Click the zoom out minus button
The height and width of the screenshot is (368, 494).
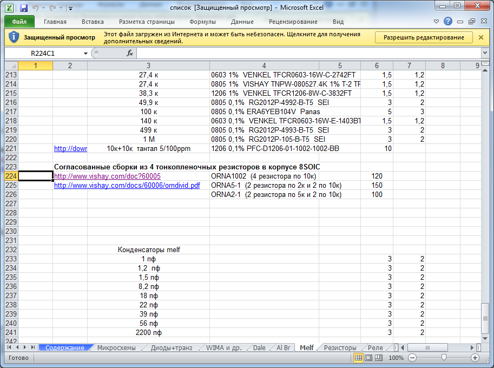412,358
